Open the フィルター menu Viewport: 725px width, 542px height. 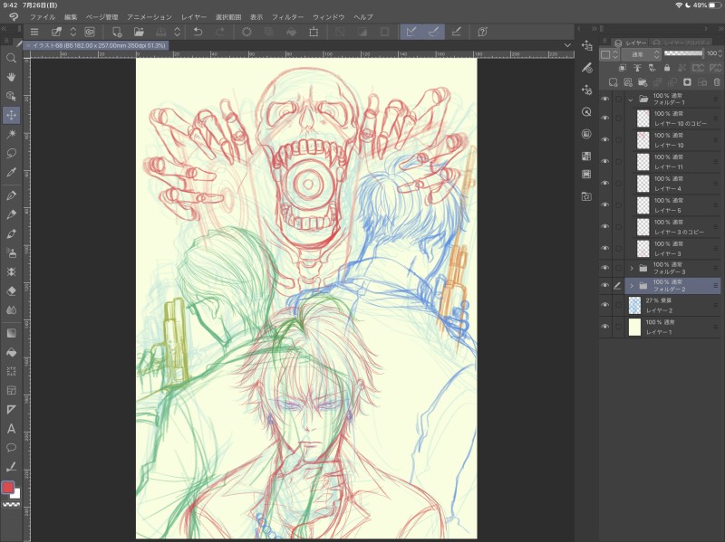[287, 17]
